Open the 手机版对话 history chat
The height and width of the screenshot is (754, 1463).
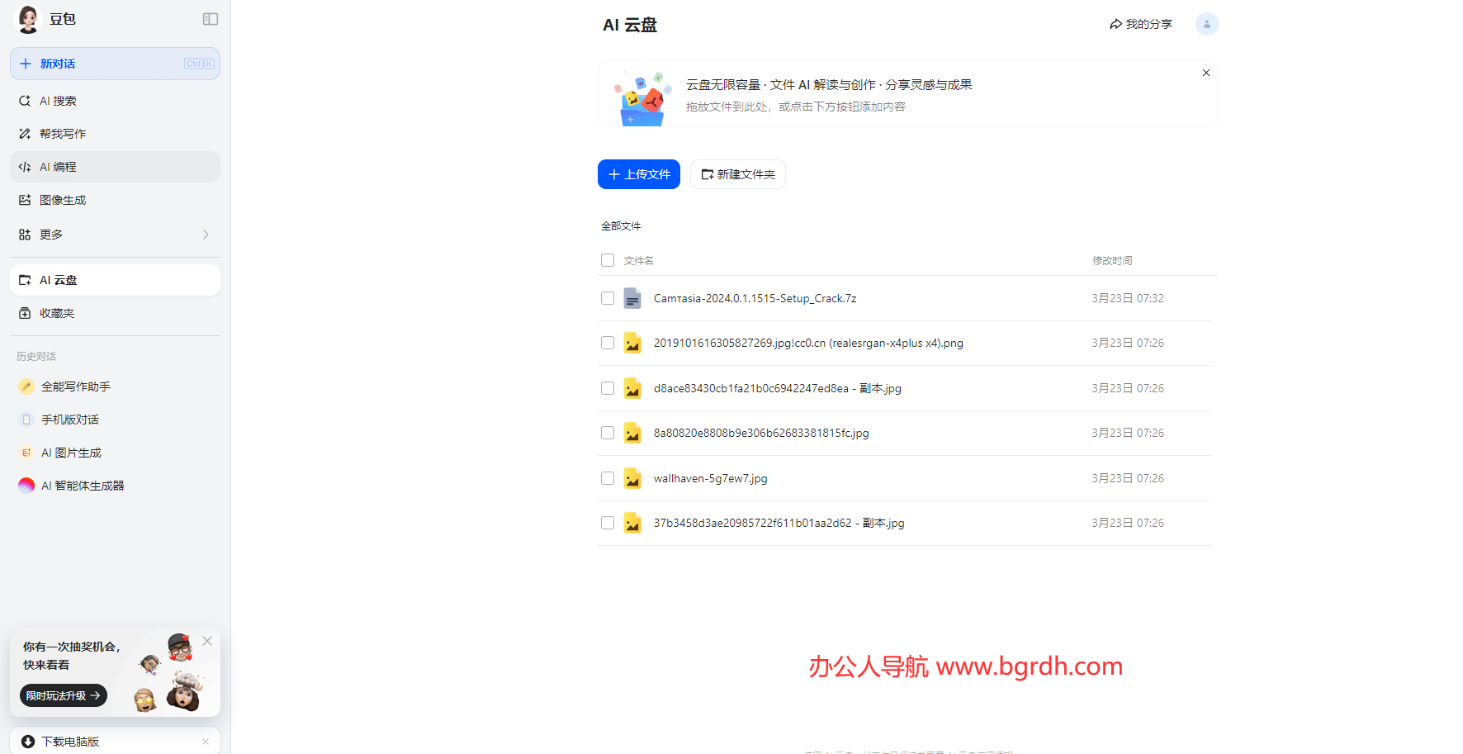tap(115, 420)
